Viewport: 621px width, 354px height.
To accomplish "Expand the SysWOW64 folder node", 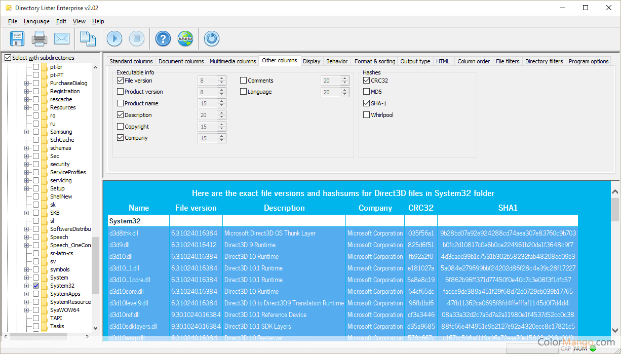I will (27, 310).
